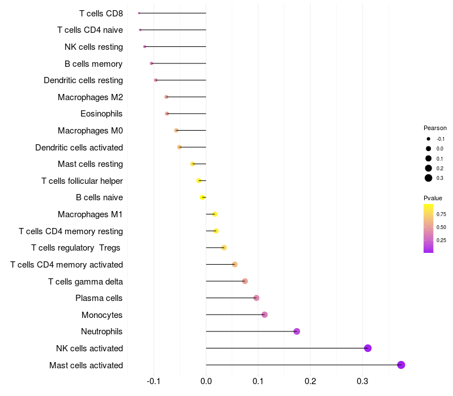Click the Pearson 0.1 legend circle
Screen dimensions: 453x396
point(429,158)
